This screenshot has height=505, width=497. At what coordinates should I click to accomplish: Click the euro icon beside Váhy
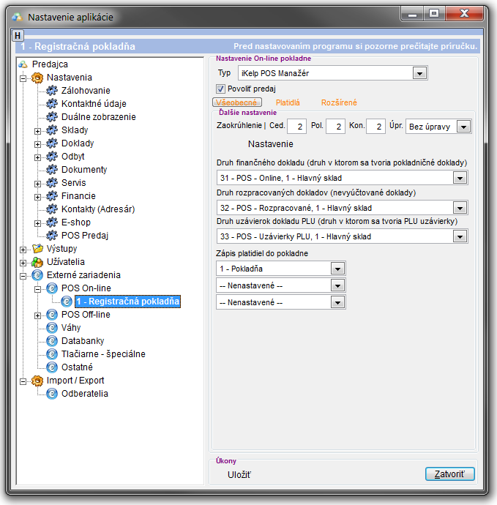51,328
